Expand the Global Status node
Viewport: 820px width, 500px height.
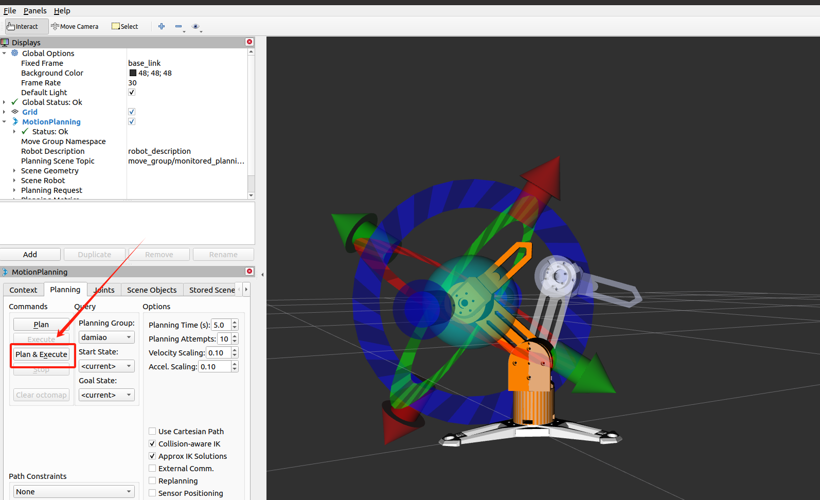click(4, 102)
